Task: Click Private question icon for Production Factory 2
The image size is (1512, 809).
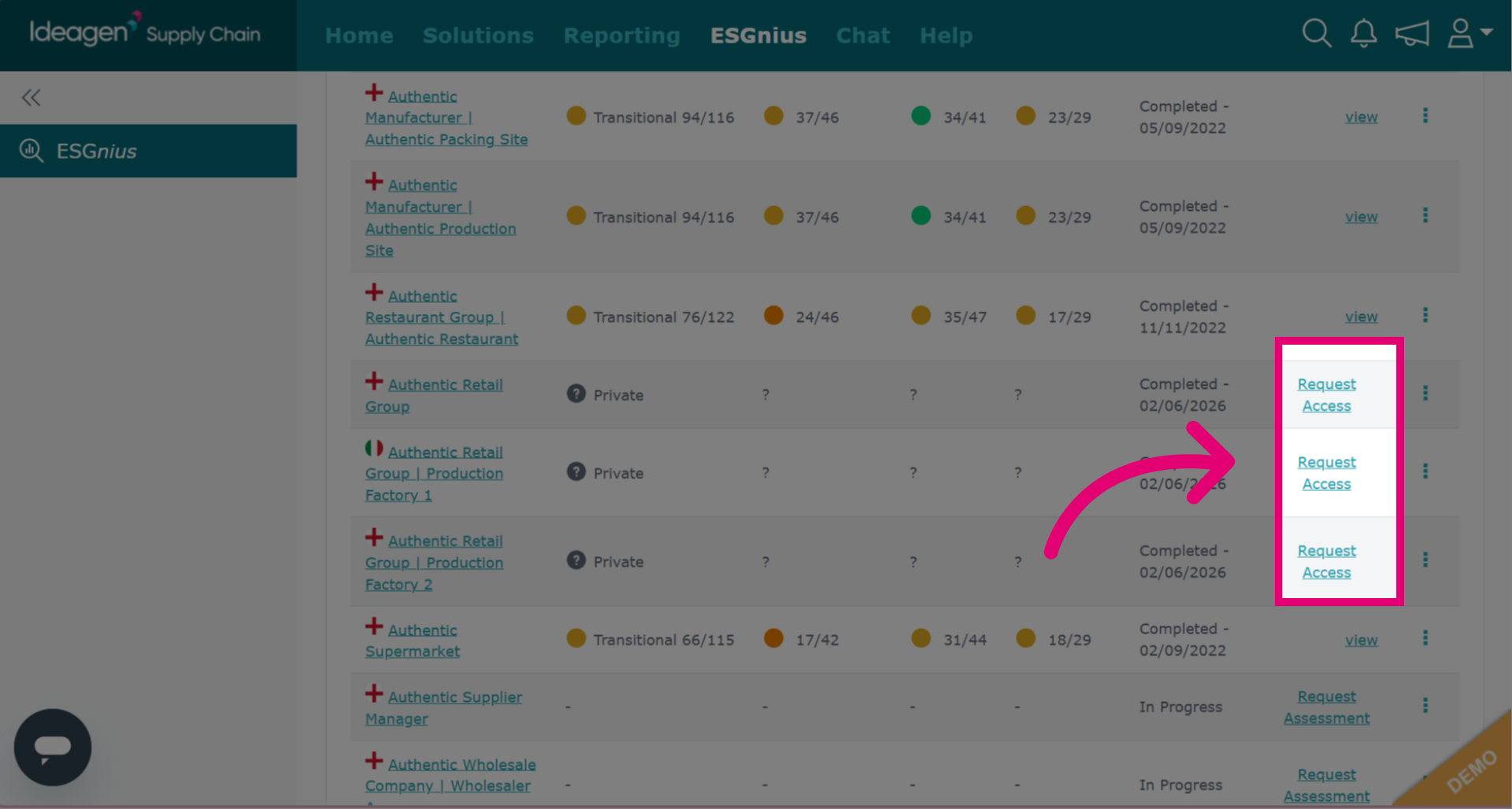Action: pos(576,560)
